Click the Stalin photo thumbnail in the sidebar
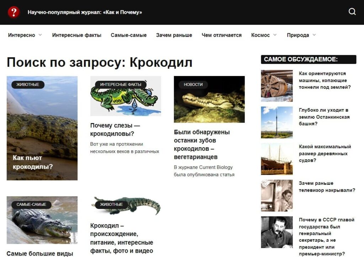364x257 pixels. [277, 231]
